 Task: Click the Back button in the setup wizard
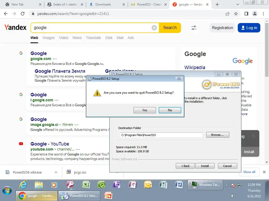pyautogui.click(x=185, y=166)
